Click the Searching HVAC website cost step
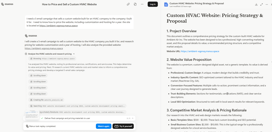 77,106
